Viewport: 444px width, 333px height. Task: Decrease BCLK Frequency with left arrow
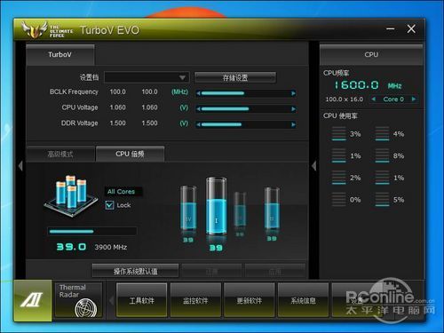[198, 93]
